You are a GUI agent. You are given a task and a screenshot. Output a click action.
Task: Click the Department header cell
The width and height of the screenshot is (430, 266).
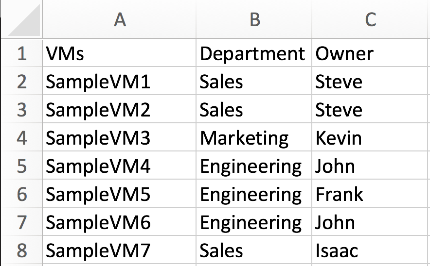click(254, 53)
